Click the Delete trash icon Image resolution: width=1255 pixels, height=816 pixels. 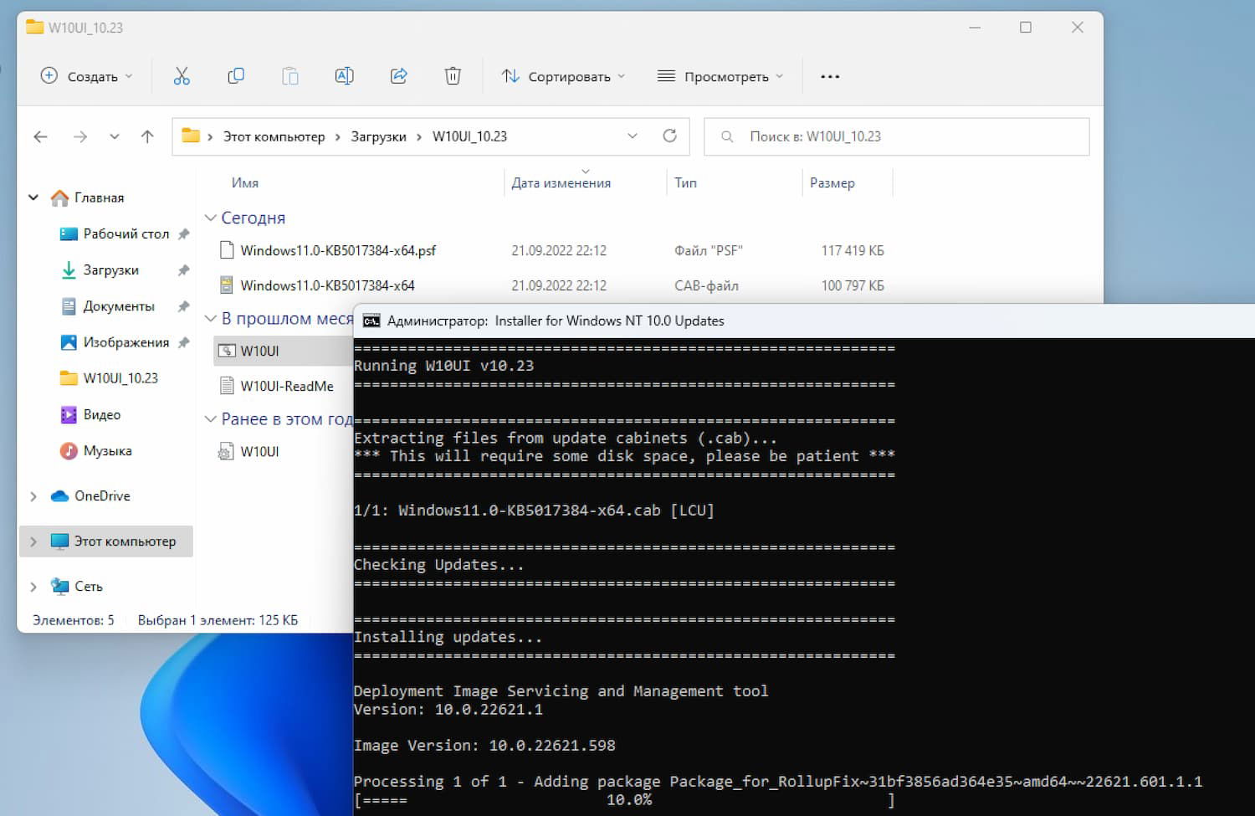pos(453,76)
